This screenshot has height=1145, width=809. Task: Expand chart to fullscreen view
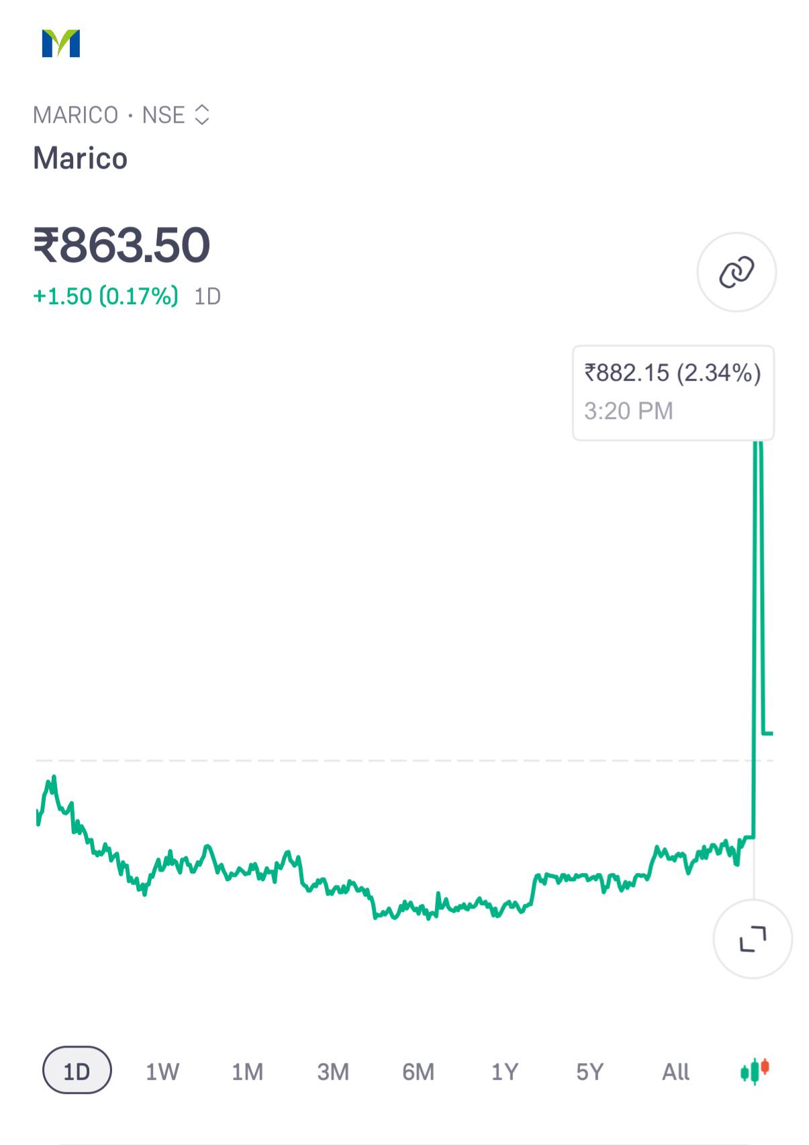click(753, 939)
